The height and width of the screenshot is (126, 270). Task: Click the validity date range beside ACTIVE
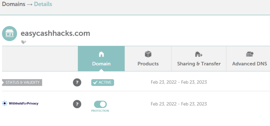[179, 82]
